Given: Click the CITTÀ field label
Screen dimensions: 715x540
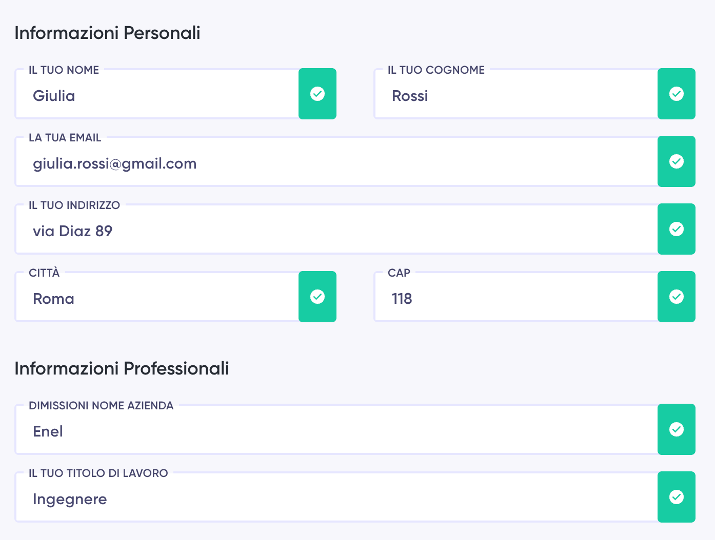Looking at the screenshot, I should coord(44,273).
